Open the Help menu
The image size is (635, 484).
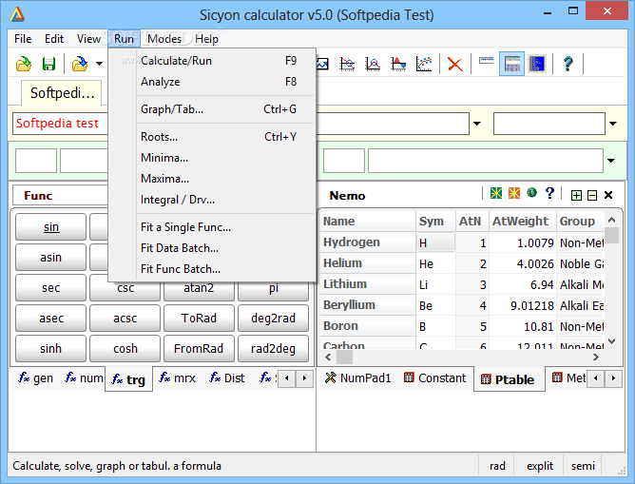[206, 39]
